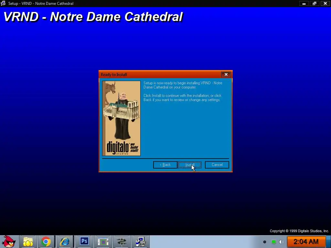Select the setup installer taskbar icon
Screen dimensions: 331x248
pos(141,242)
